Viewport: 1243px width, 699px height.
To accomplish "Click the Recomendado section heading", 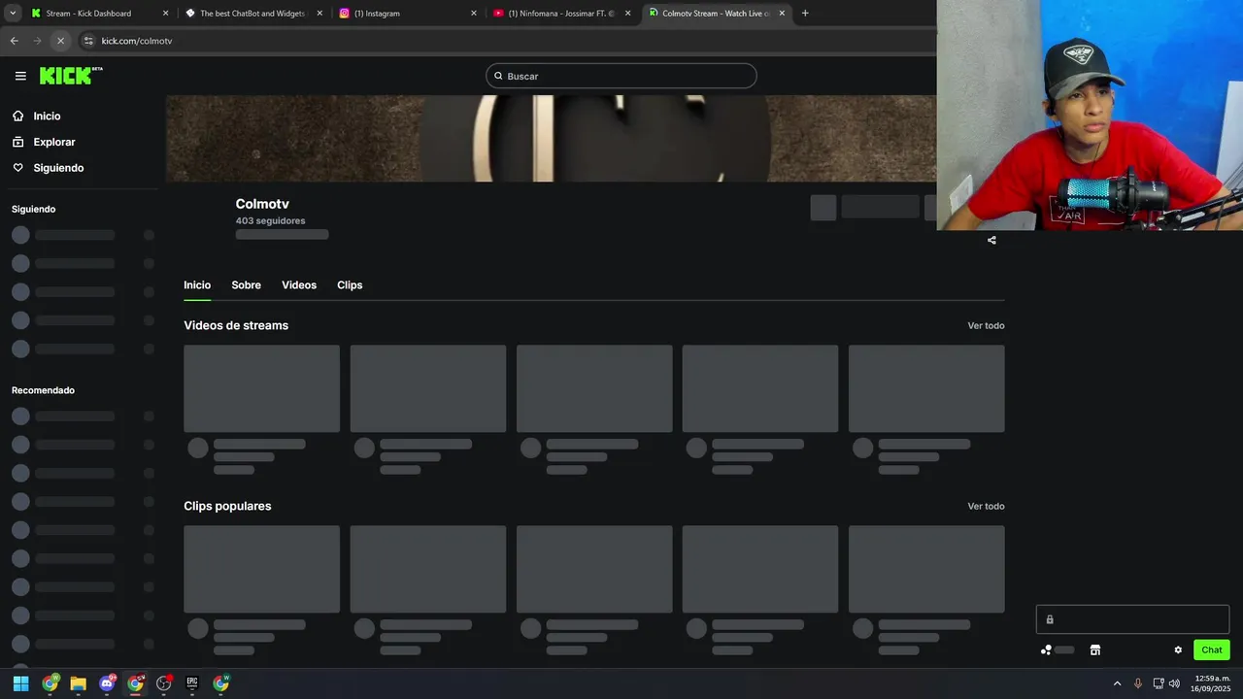I will [x=43, y=390].
